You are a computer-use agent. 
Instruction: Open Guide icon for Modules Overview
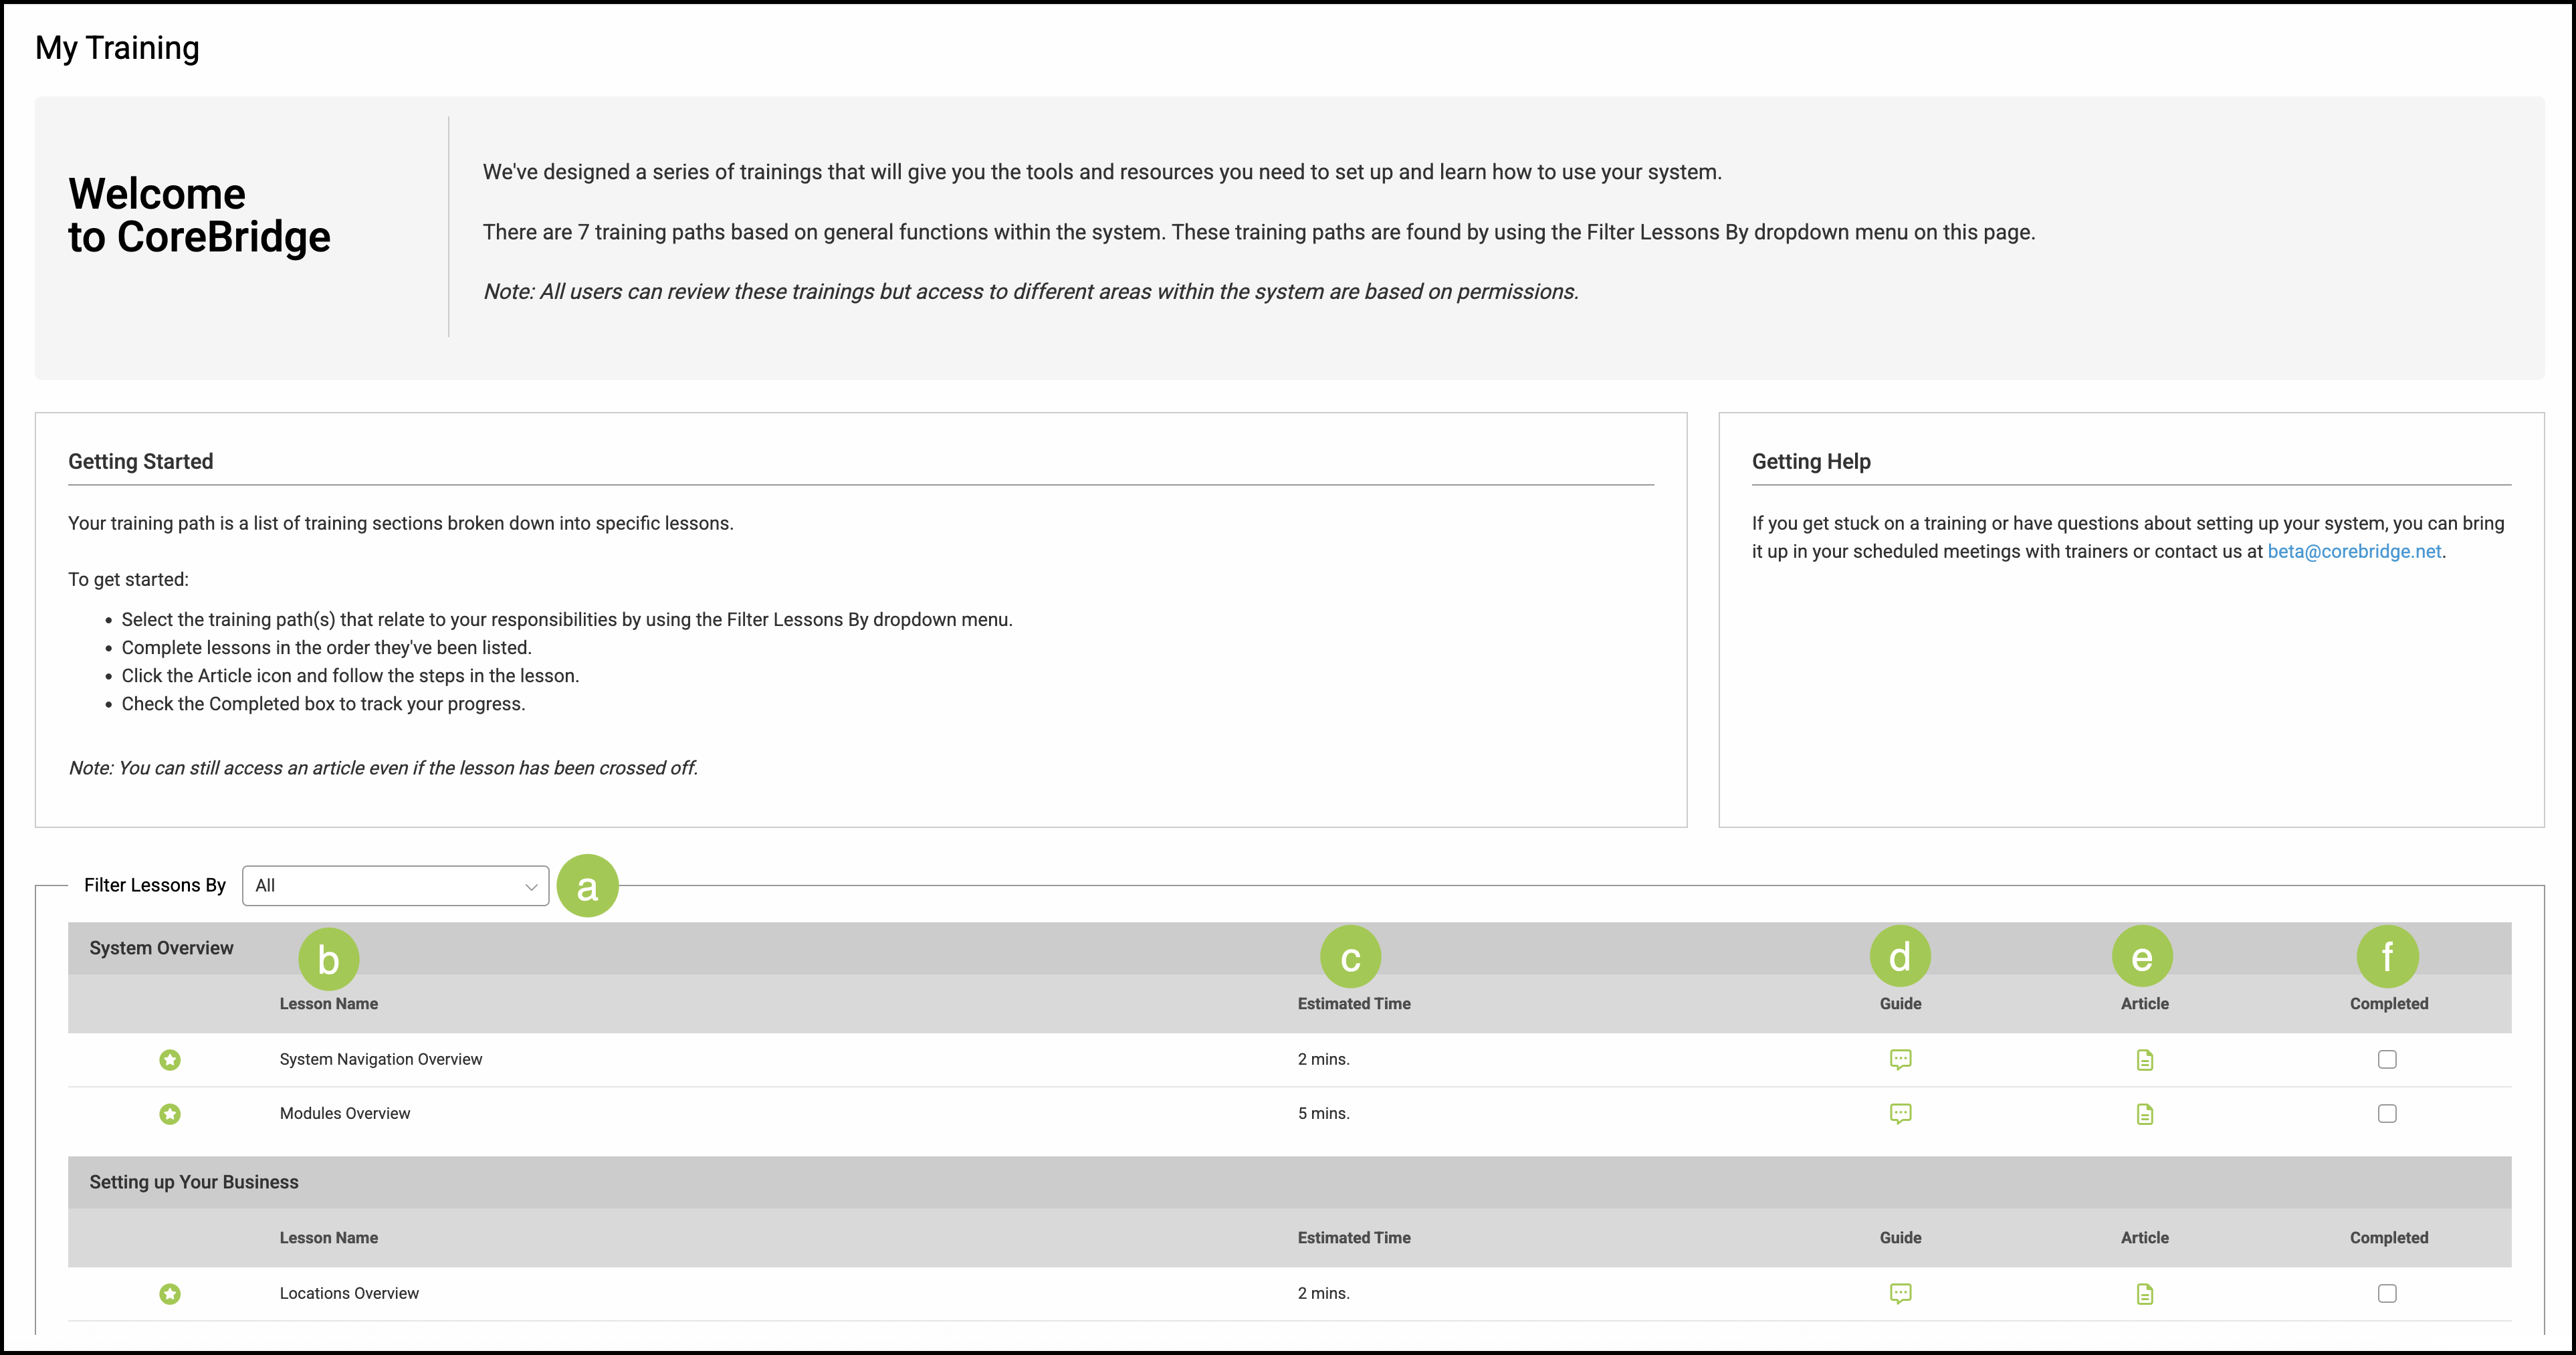click(x=1900, y=1113)
